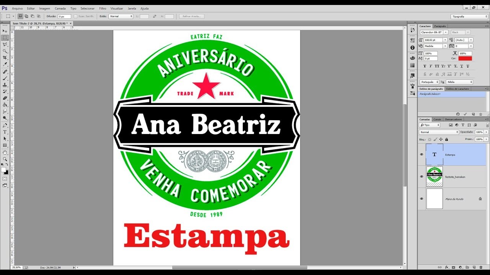Screen dimensions: 490x275
Task: Click the Faux Bold style icon
Action: tap(425, 66)
